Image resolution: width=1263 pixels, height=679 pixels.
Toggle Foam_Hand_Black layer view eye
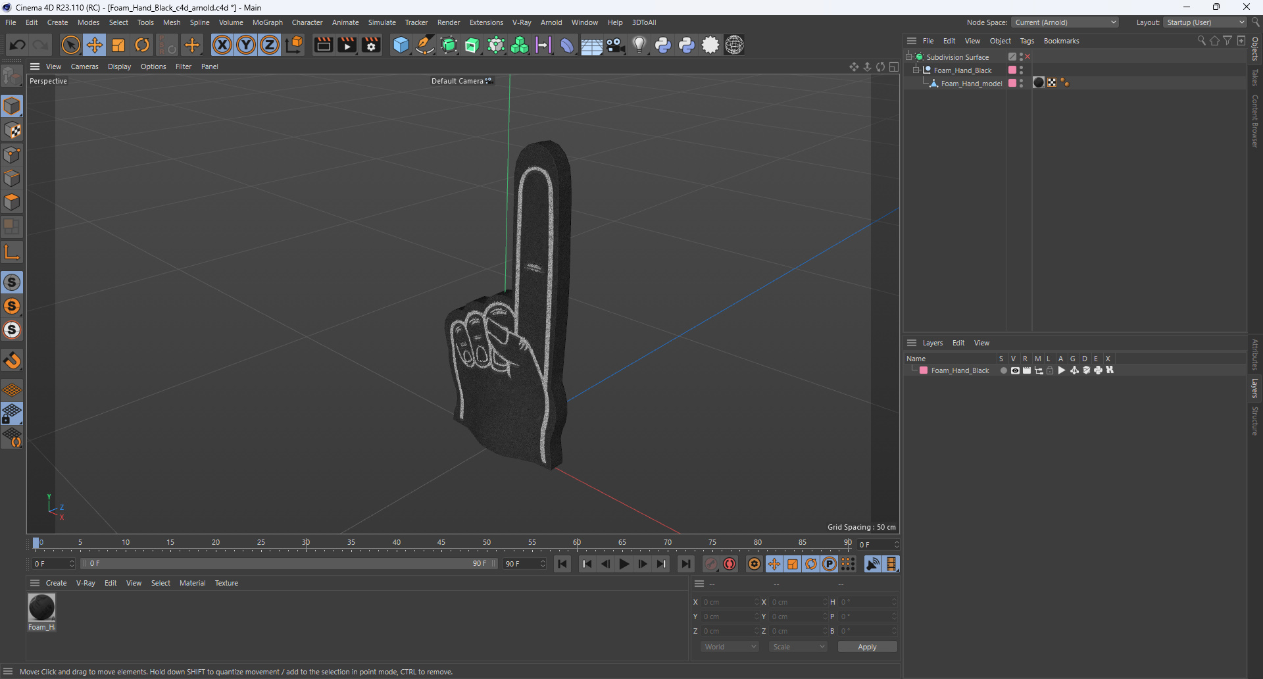pos(1015,370)
